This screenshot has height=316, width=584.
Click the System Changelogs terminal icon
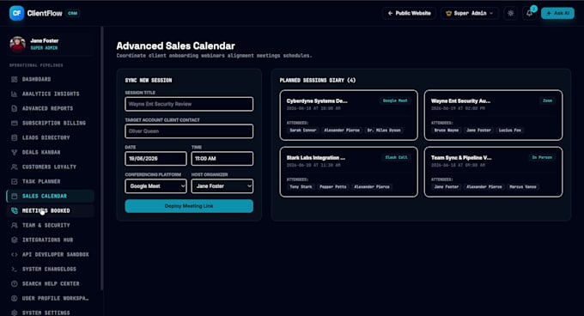[14, 269]
